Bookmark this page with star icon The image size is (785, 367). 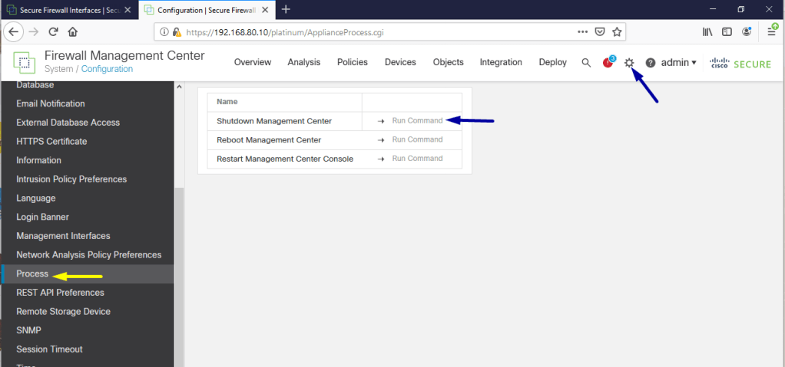(x=617, y=32)
